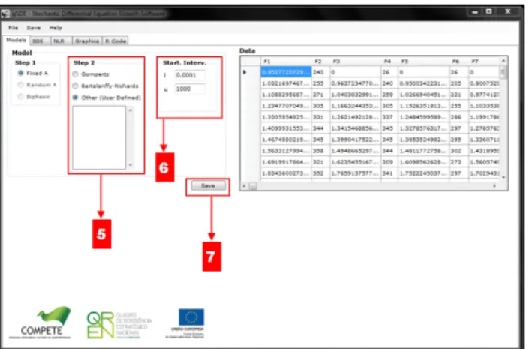
Task: Click the F2 column header
Action: [320, 62]
